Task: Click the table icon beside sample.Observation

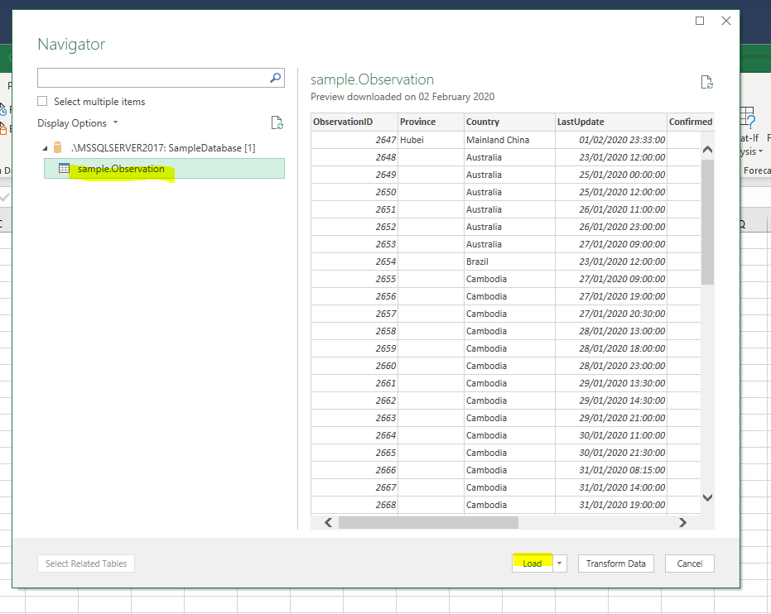Action: tap(64, 169)
